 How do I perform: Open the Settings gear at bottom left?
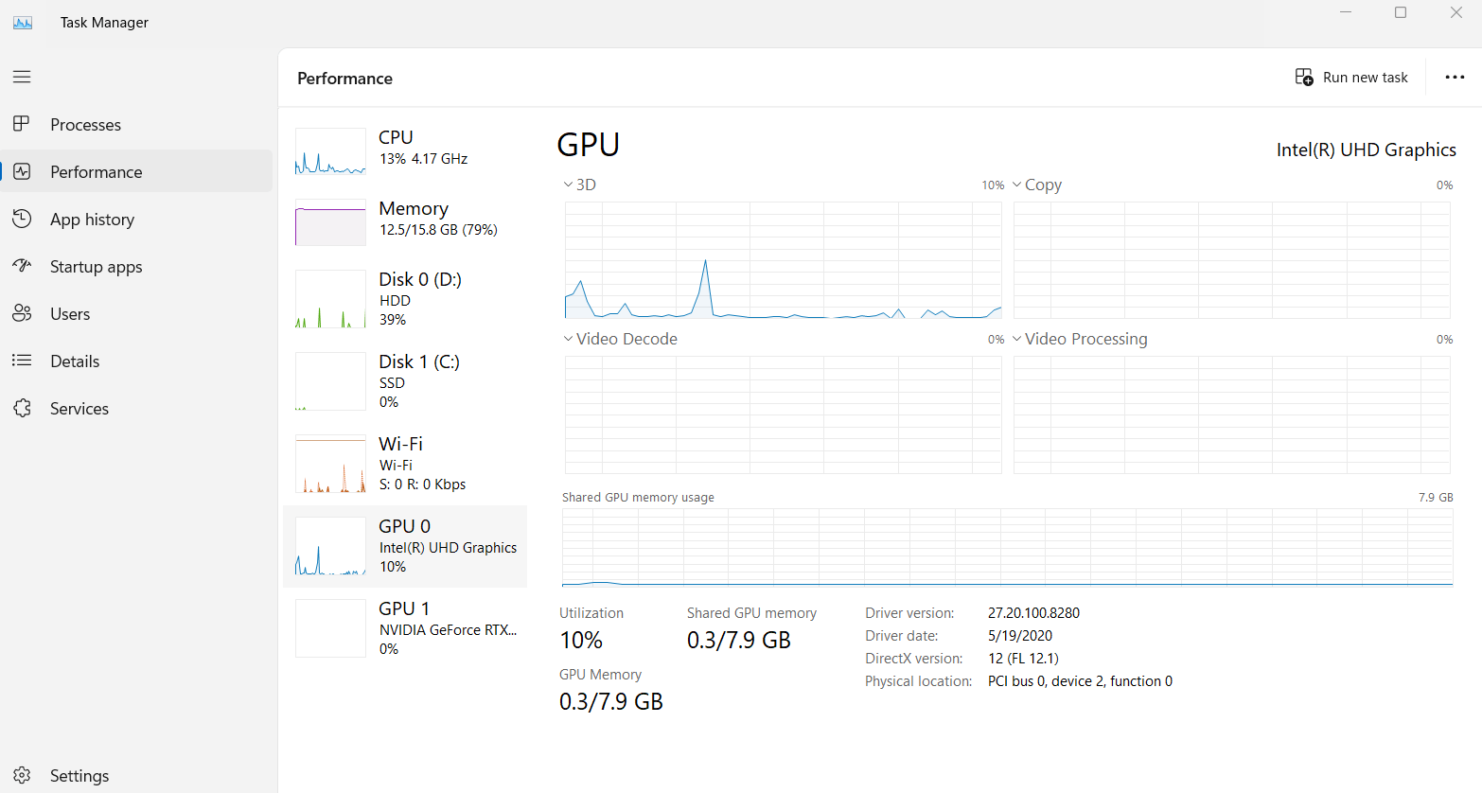pyautogui.click(x=23, y=775)
